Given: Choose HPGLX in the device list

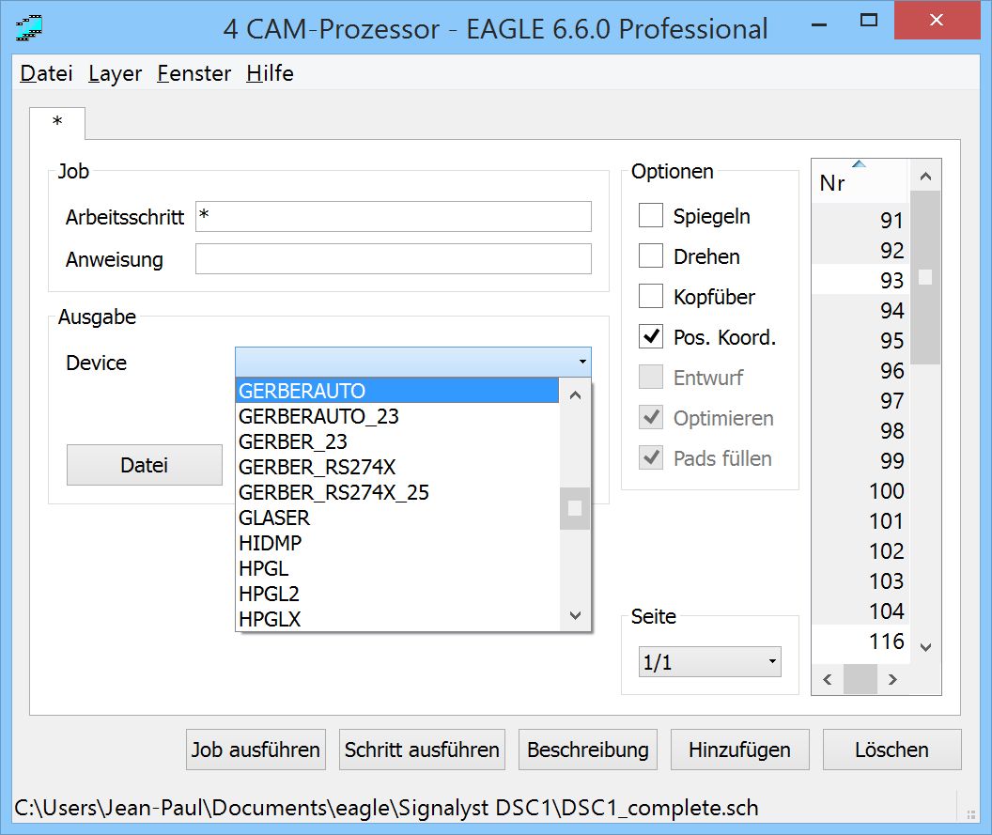Looking at the screenshot, I should coord(397,619).
